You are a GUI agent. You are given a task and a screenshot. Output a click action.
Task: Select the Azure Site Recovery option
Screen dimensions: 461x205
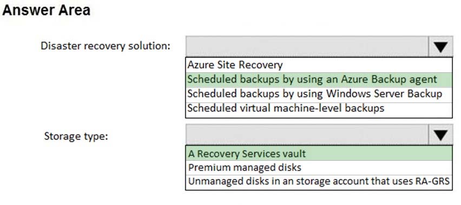coord(319,65)
